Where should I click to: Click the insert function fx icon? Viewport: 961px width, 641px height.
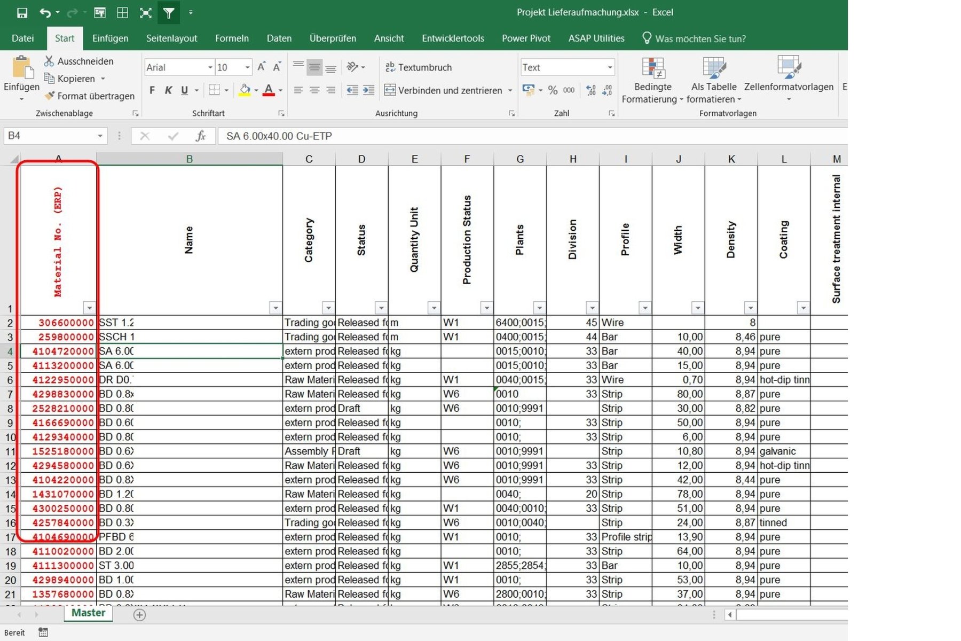[x=200, y=136]
